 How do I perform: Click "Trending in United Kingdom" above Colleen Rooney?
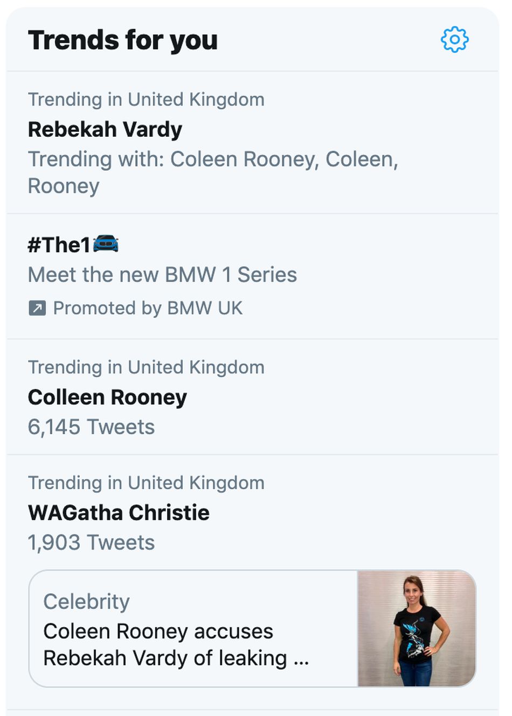[x=146, y=367]
